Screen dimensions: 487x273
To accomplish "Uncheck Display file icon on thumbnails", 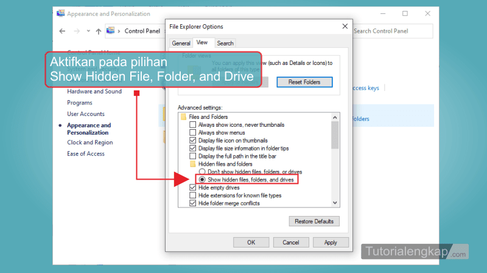I will pos(192,140).
